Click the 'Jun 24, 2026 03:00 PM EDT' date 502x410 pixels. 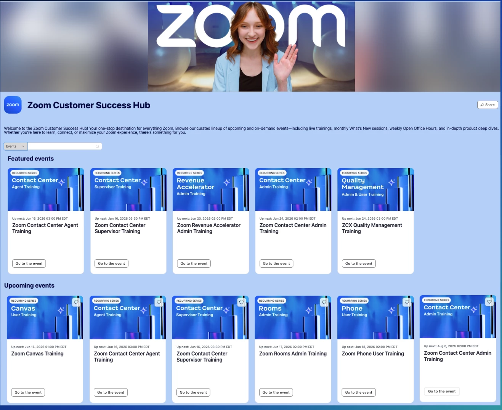(x=377, y=219)
